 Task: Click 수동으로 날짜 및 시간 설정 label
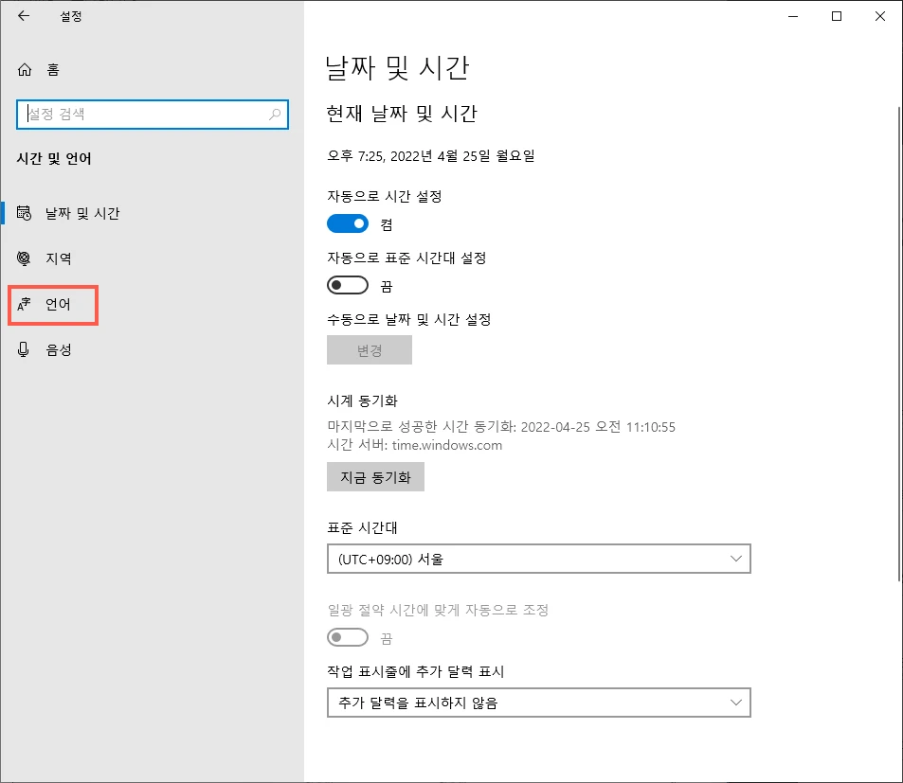(x=409, y=319)
